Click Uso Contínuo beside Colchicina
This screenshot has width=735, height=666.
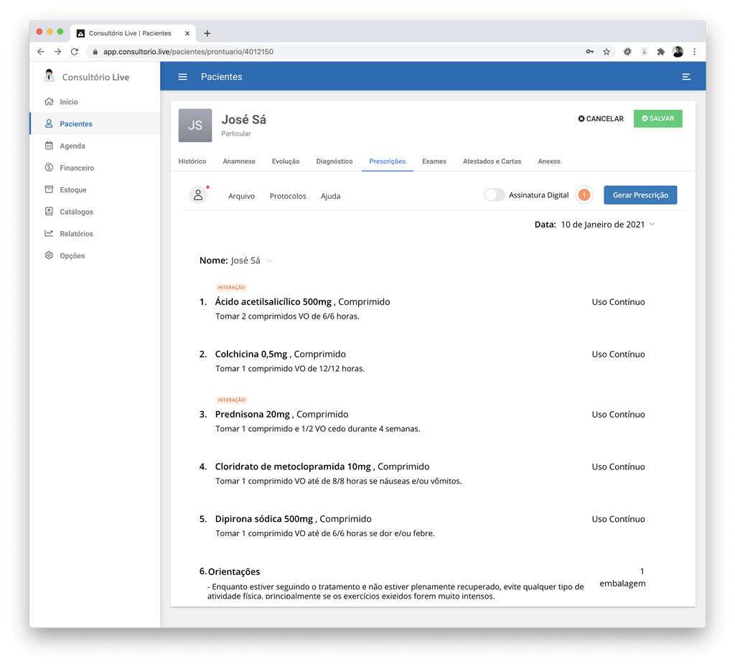[618, 355]
